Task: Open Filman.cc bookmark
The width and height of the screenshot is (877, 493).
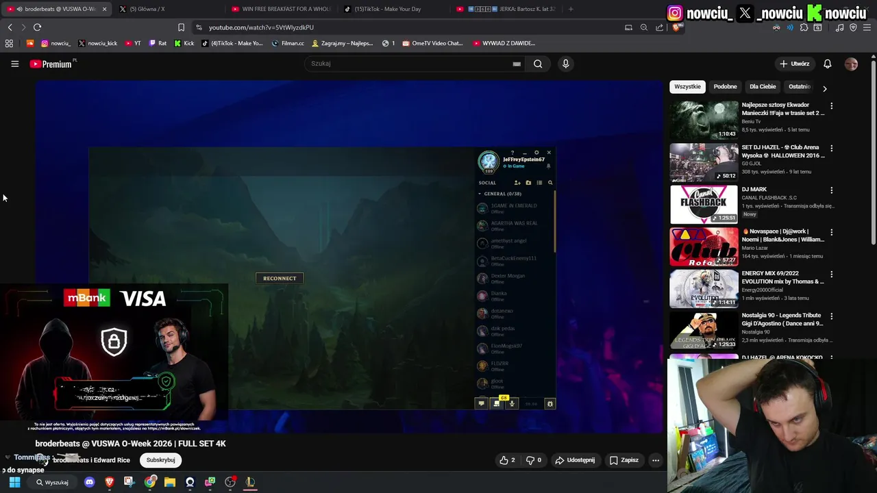Action: tap(288, 43)
